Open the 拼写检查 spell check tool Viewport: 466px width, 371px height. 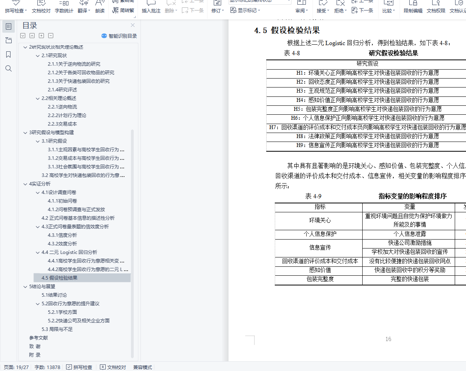16,7
